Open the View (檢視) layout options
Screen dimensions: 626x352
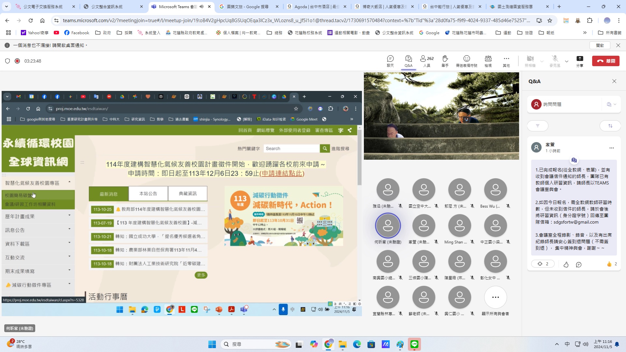488,61
